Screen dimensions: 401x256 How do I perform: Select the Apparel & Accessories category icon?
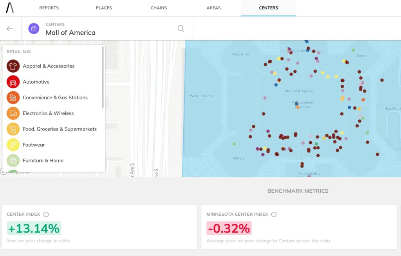(x=13, y=66)
